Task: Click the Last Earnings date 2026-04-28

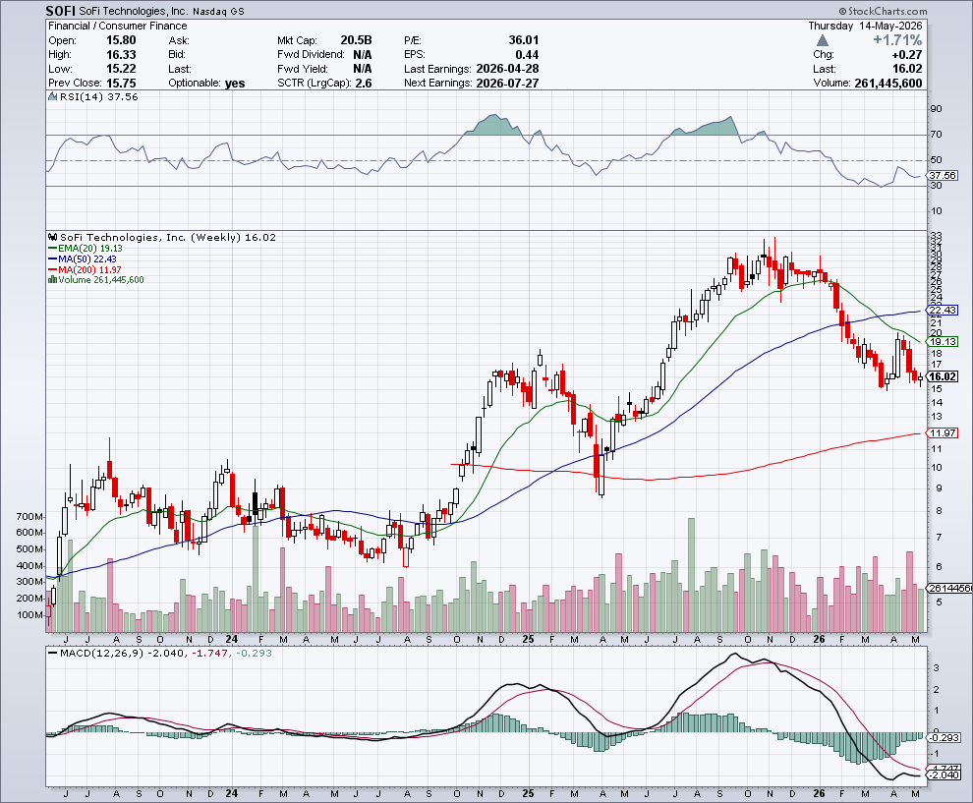Action: 507,69
